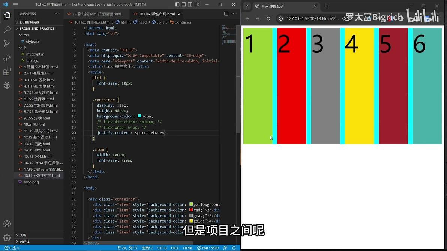Close the Flex 弹性盒子 browser tab
The image size is (447, 251).
tap(315, 6)
